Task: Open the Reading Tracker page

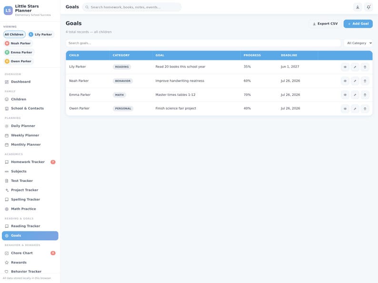Action: coord(30,226)
